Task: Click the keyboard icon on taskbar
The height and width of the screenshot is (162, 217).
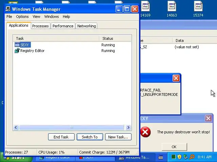Action: pyautogui.click(x=160, y=157)
